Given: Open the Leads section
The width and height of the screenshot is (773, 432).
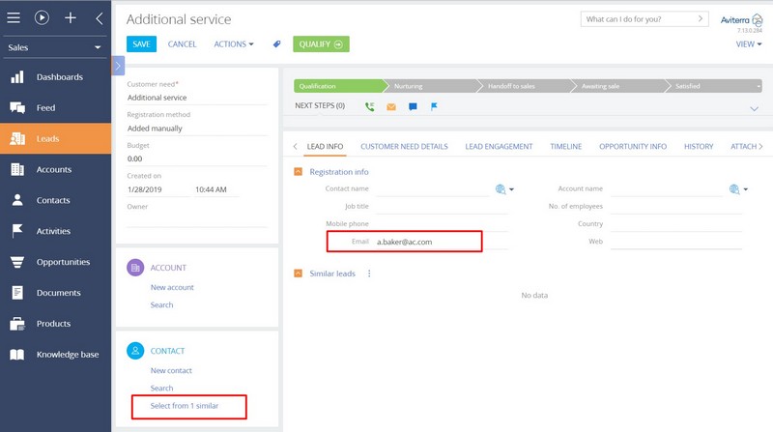Looking at the screenshot, I should (x=55, y=138).
